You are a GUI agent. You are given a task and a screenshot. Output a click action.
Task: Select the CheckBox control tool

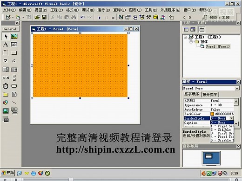tap(6, 61)
